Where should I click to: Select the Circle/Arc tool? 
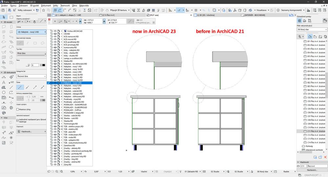coord(4,93)
